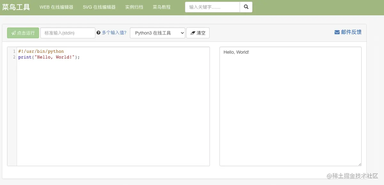Click line number 2 in gutter
The height and width of the screenshot is (185, 384).
(14, 57)
